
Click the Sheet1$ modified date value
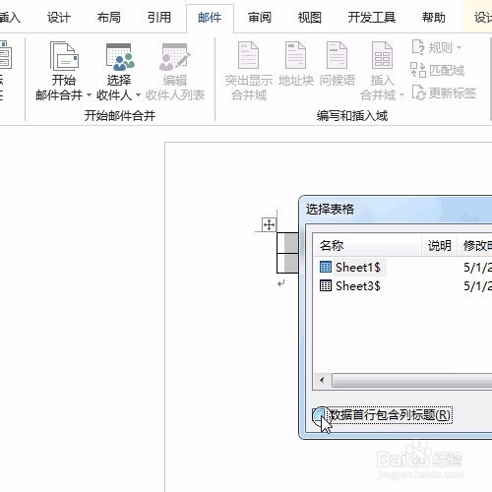pyautogui.click(x=477, y=268)
